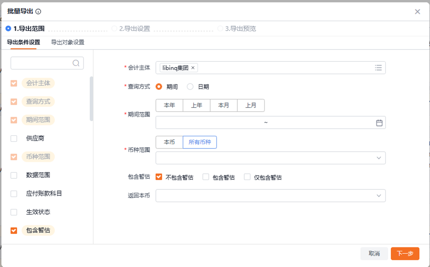Viewport: 430px width, 267px height.
Task: Click the 数据范围 label in the list
Action: [38, 175]
